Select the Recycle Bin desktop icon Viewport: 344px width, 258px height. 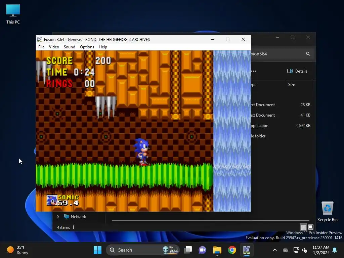(x=327, y=211)
